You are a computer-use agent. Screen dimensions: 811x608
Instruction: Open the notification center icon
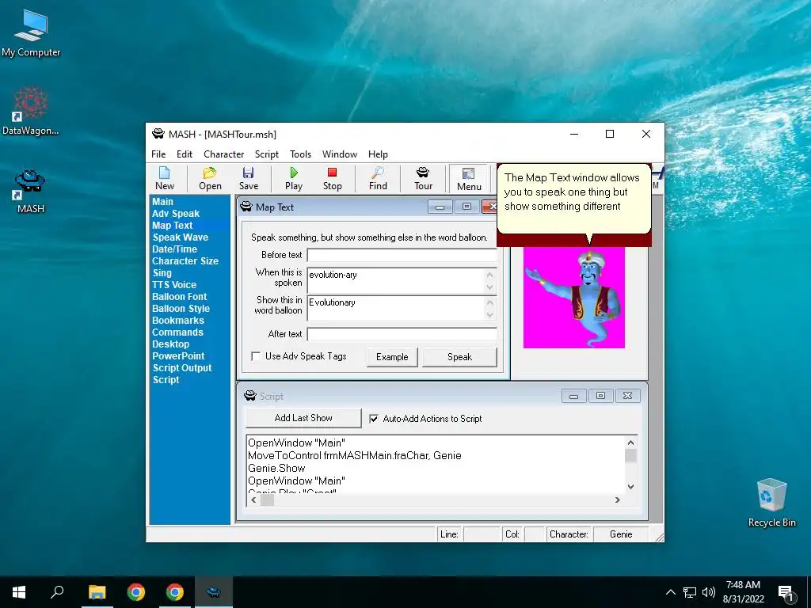coord(786,592)
